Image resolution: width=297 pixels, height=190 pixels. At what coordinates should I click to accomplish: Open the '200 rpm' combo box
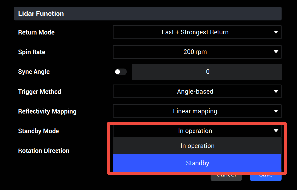pos(197,52)
